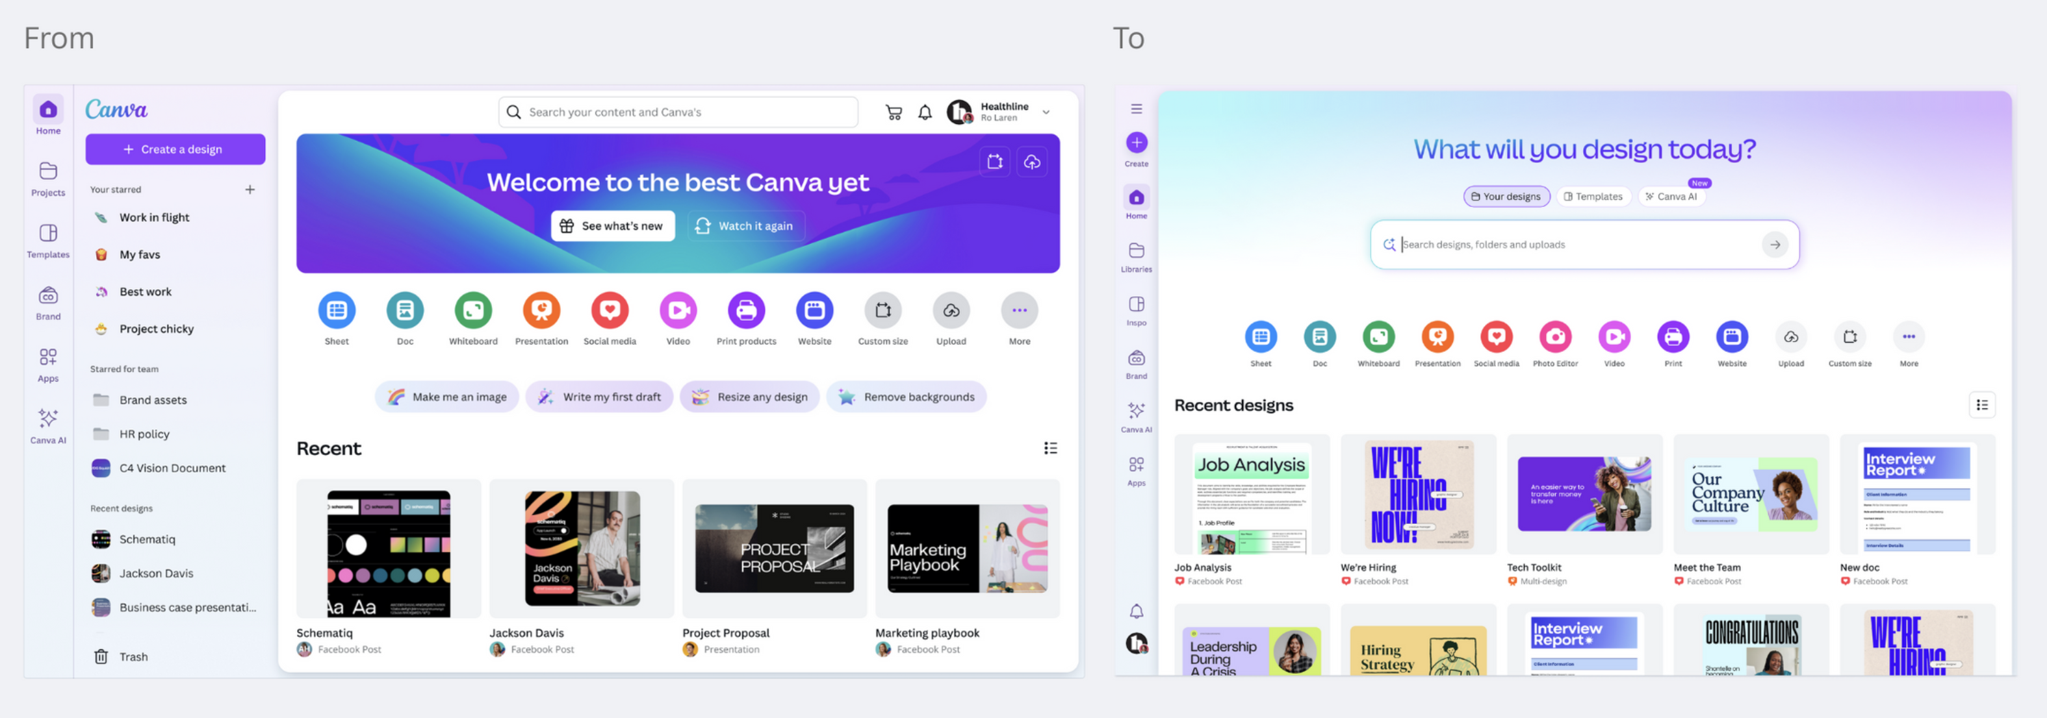
Task: Switch to the Templates tab pill
Action: click(1593, 196)
